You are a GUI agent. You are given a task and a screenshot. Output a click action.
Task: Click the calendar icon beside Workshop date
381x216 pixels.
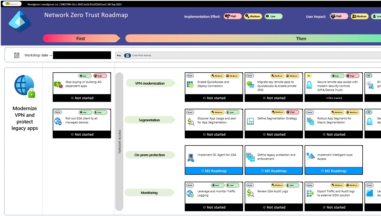[x=17, y=55]
